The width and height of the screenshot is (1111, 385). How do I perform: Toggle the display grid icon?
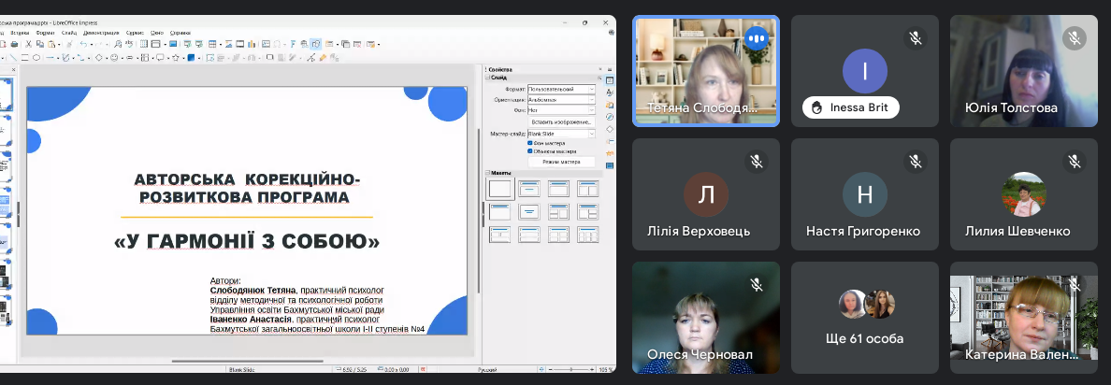click(144, 44)
